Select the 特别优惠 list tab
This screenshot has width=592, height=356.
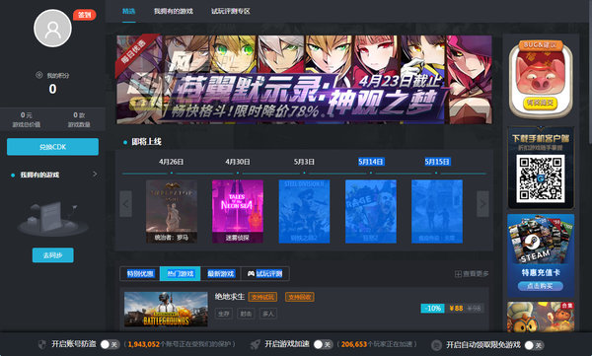click(140, 274)
